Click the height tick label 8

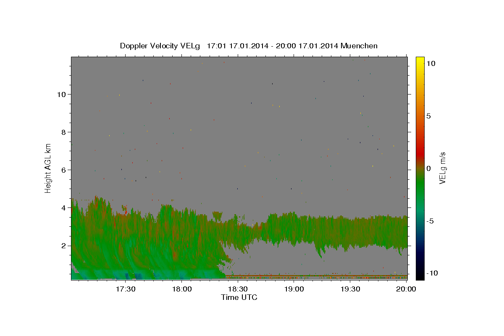pyautogui.click(x=64, y=132)
